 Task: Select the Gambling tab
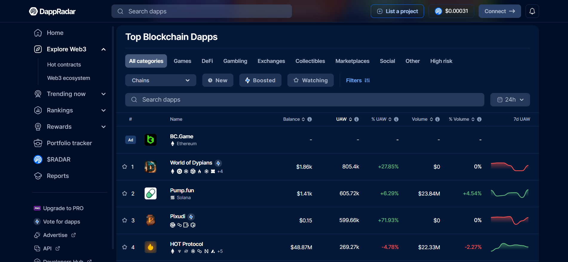(235, 61)
